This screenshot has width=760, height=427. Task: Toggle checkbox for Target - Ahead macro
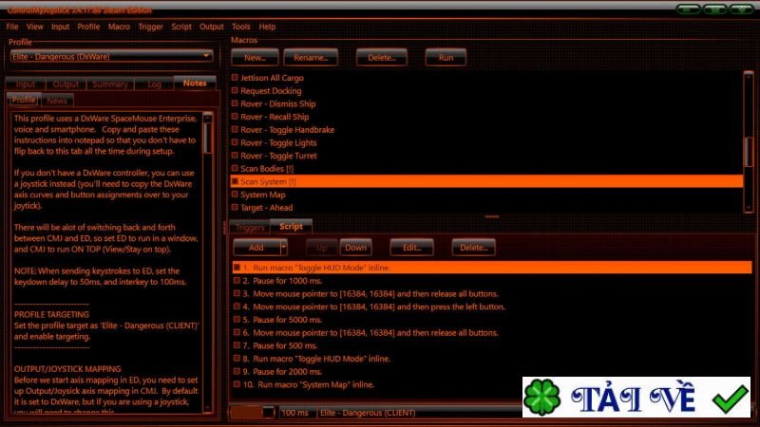(x=235, y=208)
